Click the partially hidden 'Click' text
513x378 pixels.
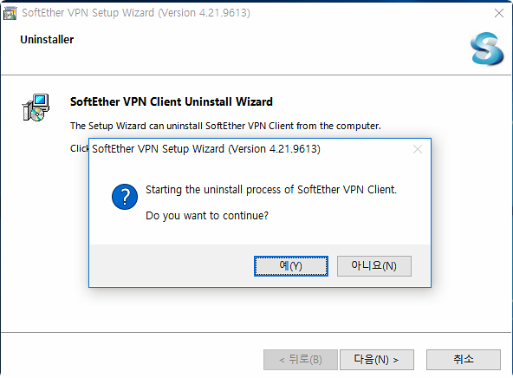coord(79,148)
